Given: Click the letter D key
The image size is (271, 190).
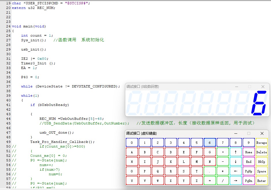Looking at the screenshot, I should click(171, 152).
